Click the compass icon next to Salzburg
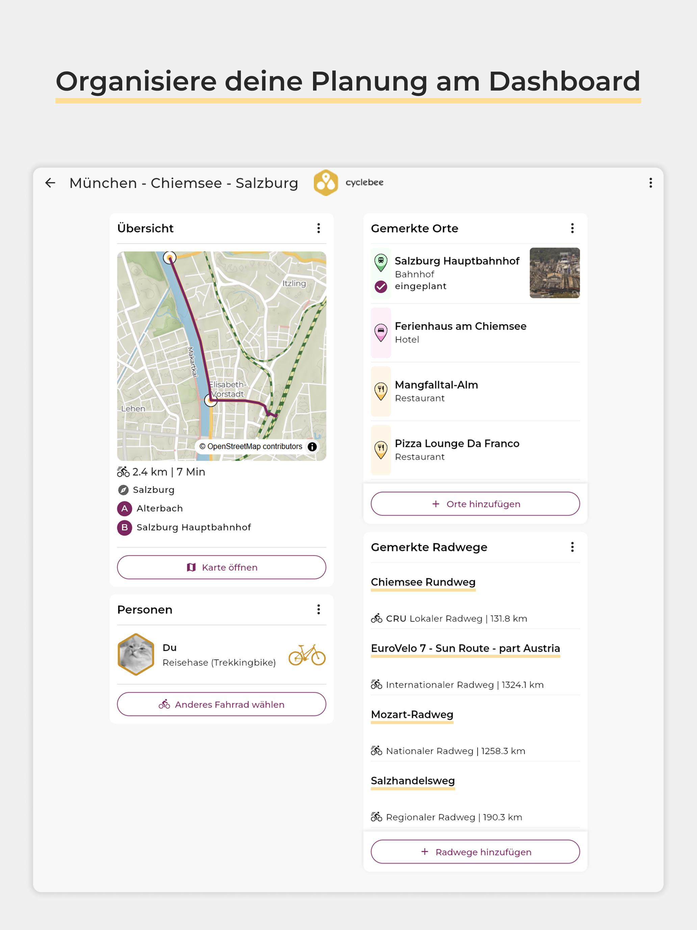Viewport: 697px width, 930px height. pos(123,490)
